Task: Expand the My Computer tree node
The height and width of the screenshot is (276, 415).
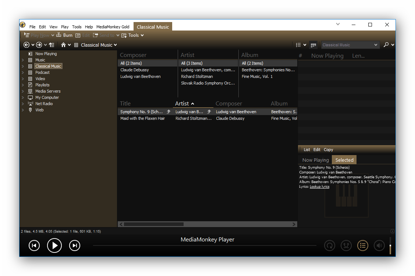Action: coord(23,97)
